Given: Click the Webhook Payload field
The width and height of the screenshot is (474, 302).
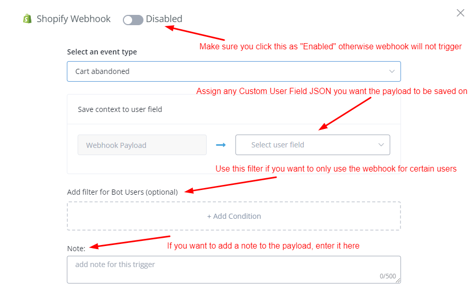Looking at the screenshot, I should pos(142,145).
